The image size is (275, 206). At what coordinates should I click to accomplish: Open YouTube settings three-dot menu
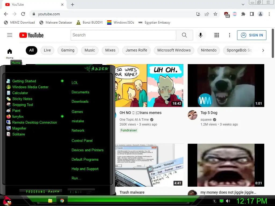[229, 35]
